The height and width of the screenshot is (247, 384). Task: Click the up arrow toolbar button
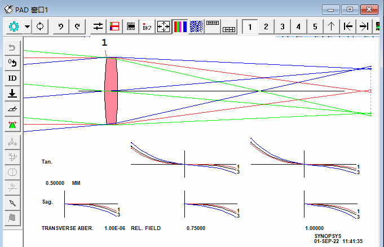pyautogui.click(x=332, y=27)
